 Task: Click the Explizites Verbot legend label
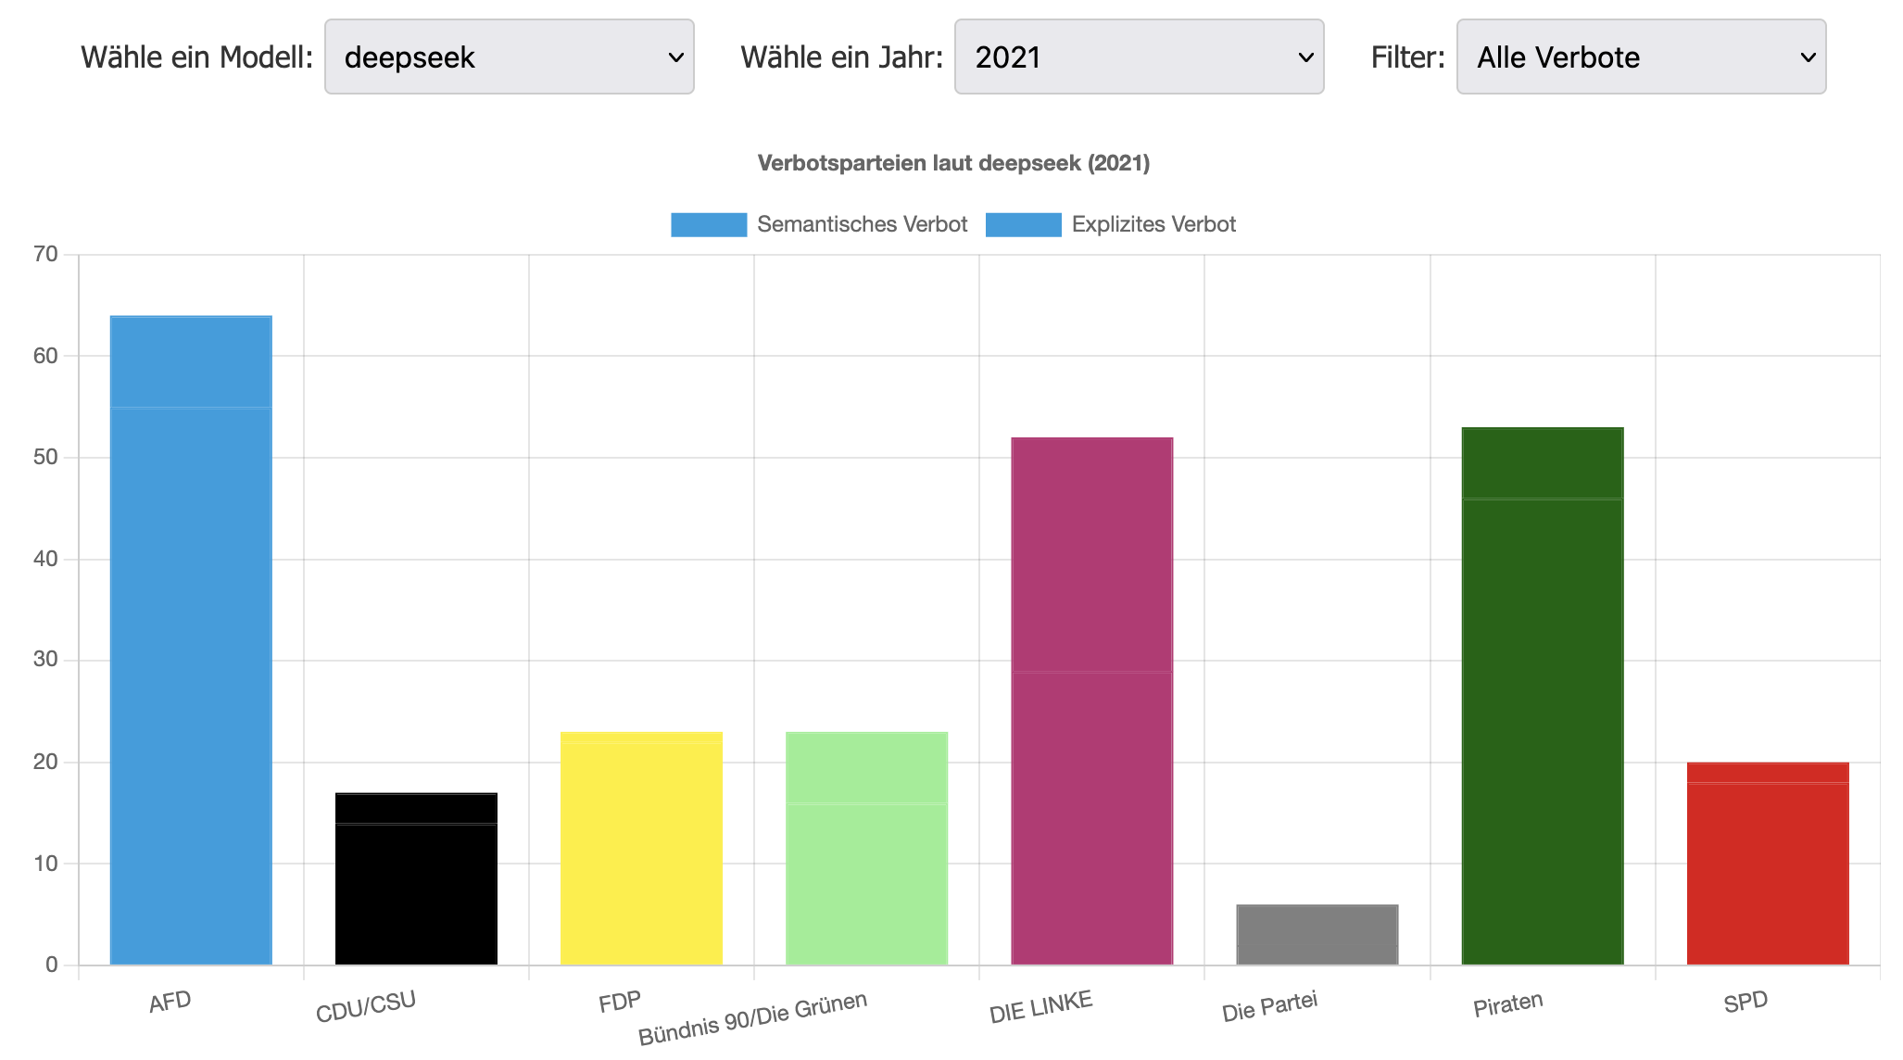tap(1153, 225)
